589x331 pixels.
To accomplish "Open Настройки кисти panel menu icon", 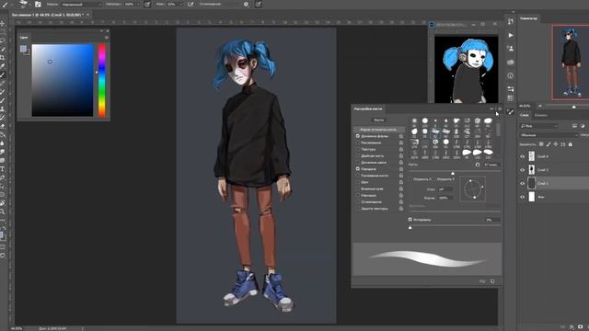I will point(500,108).
